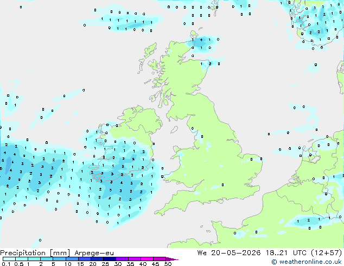Click the 40–45 mm magenta legend swatch
Viewport: 344px width, 266px height.
coord(147,259)
